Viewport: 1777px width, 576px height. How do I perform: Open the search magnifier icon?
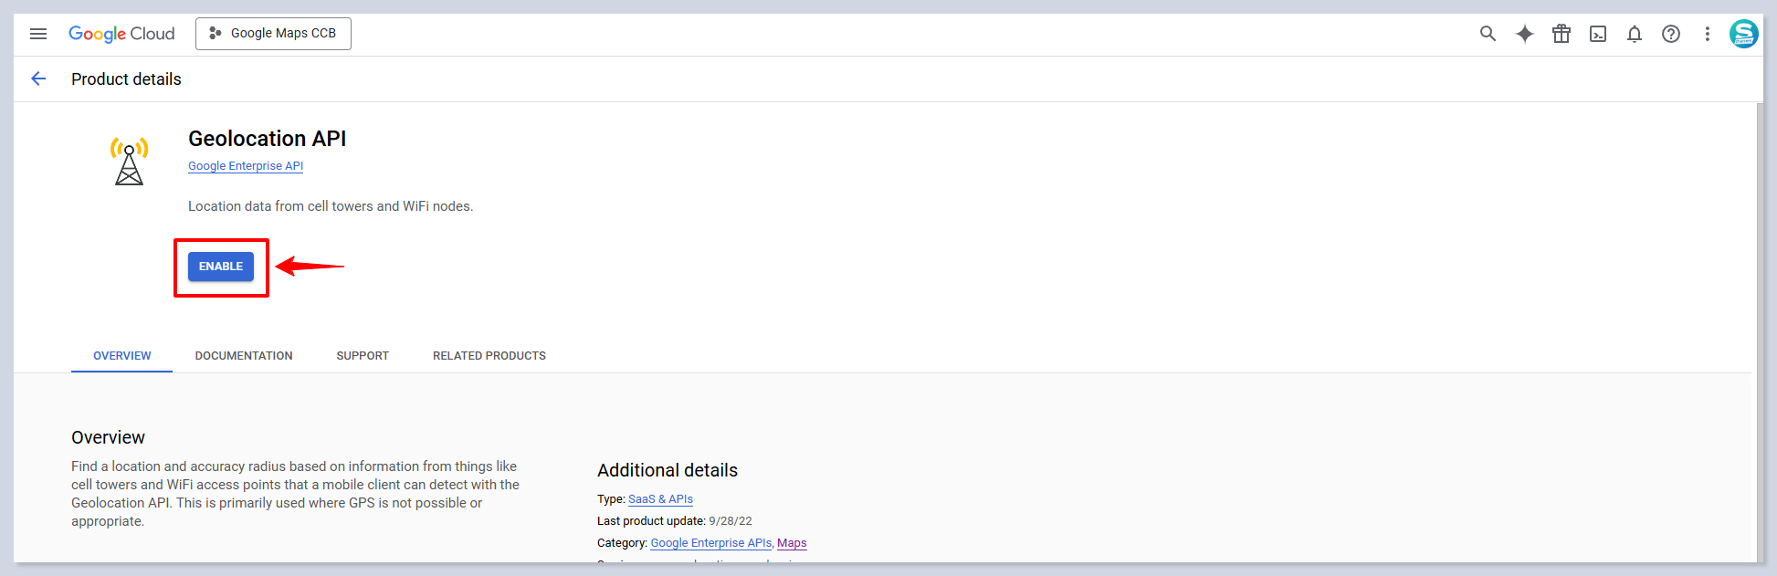1488,34
